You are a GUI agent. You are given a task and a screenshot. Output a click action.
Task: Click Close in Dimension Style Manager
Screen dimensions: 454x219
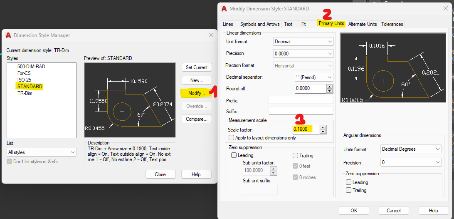click(x=160, y=174)
